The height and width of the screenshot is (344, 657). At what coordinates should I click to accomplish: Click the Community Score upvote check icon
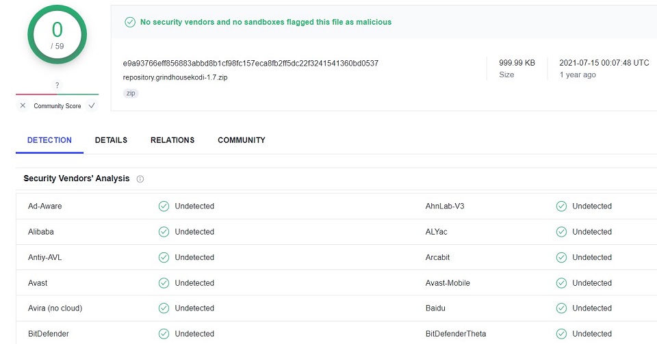click(x=91, y=105)
